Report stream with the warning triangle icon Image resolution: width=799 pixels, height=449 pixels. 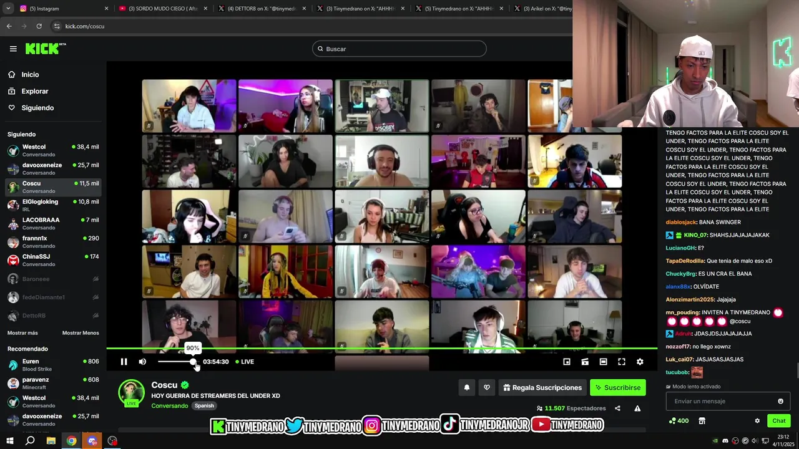(637, 408)
